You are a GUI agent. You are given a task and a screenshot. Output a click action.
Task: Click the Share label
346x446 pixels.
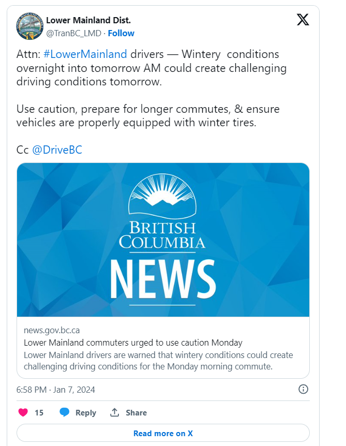tap(136, 412)
